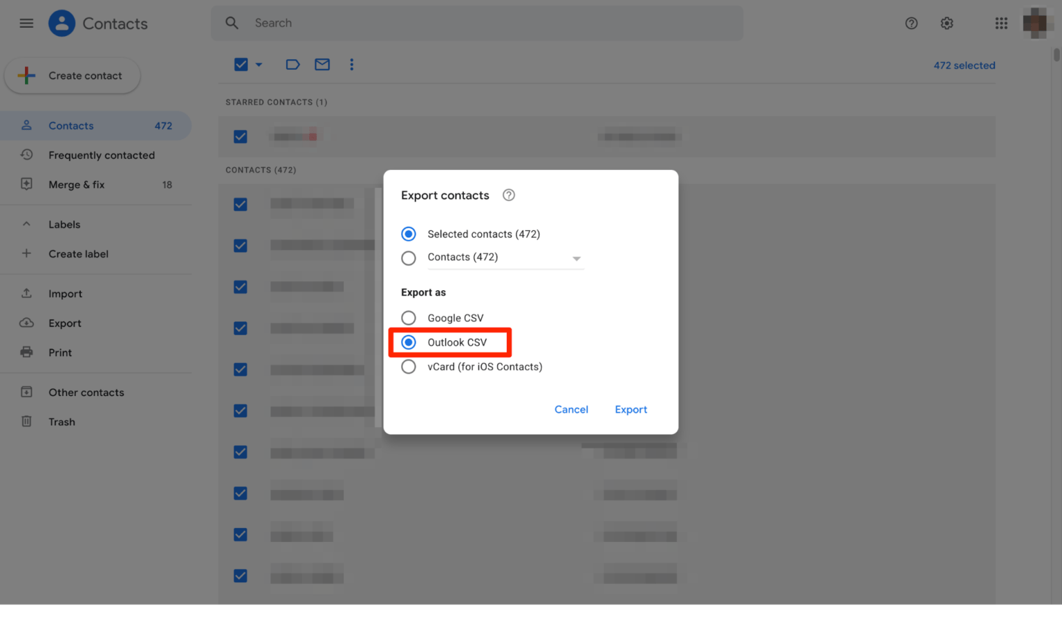
Task: Choose Google CSV as export format
Action: (409, 317)
